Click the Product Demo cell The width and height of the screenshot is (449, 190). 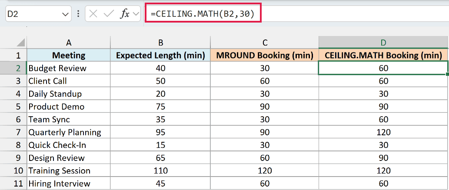click(x=68, y=107)
